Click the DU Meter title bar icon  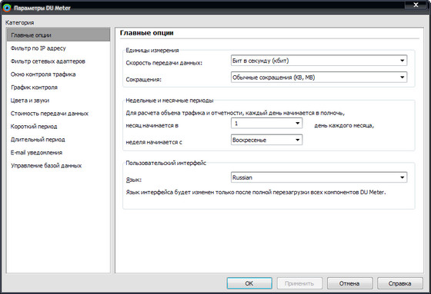[7, 8]
